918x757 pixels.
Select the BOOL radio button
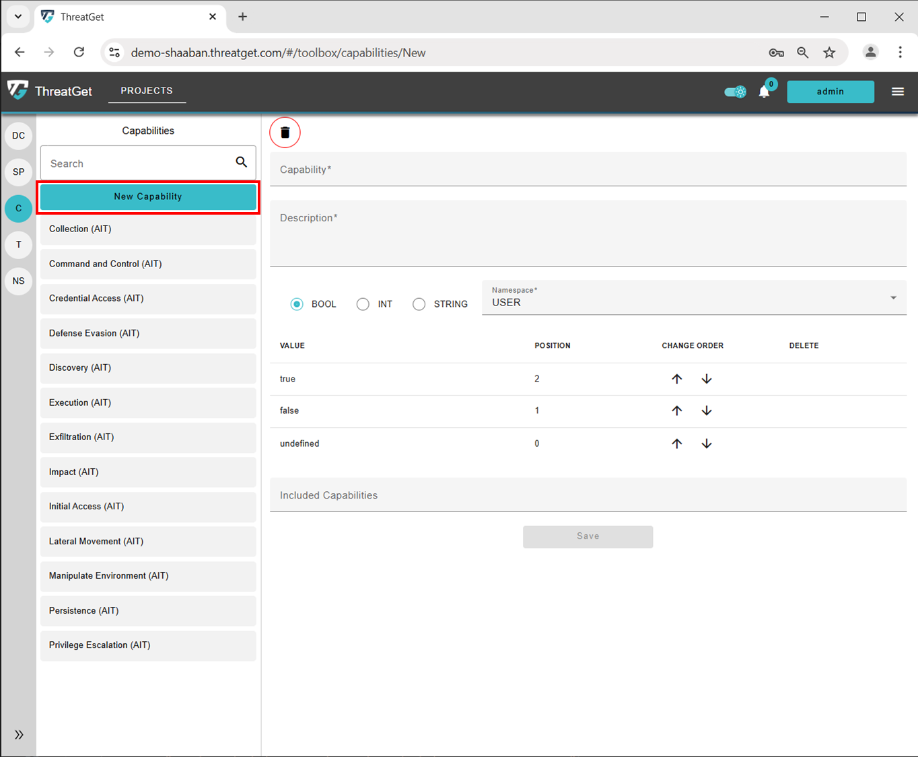pyautogui.click(x=297, y=304)
